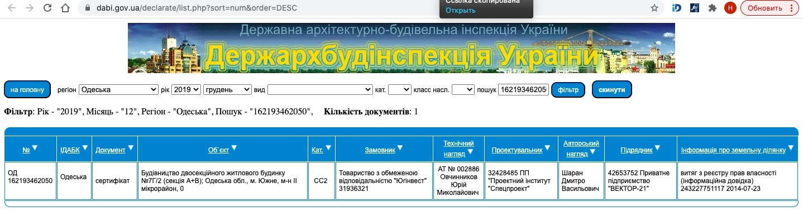The height and width of the screenshot is (211, 803).
Task: Open the класс насл. dropdown
Action: 463,89
